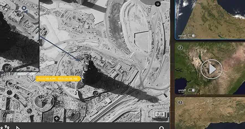Open search with the magnifier icon

click(x=162, y=128)
